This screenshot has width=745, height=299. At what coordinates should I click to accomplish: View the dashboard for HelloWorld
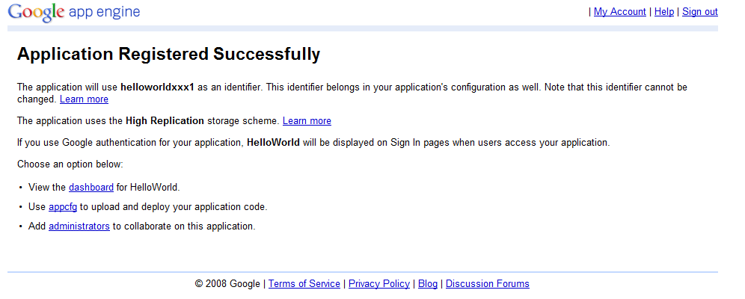click(91, 187)
